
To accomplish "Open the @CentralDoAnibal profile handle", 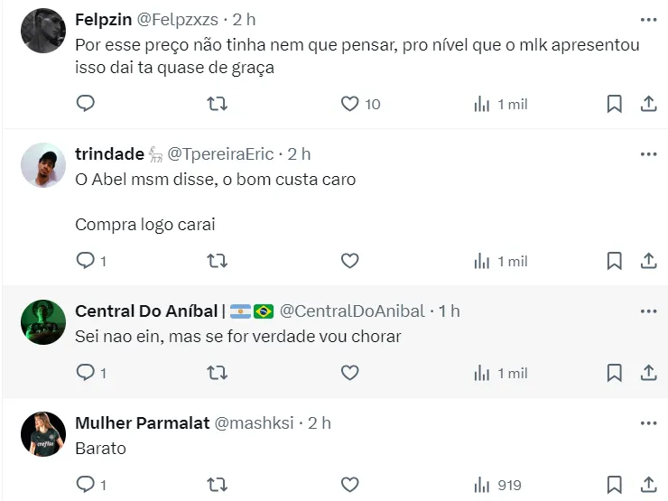I will click(352, 311).
